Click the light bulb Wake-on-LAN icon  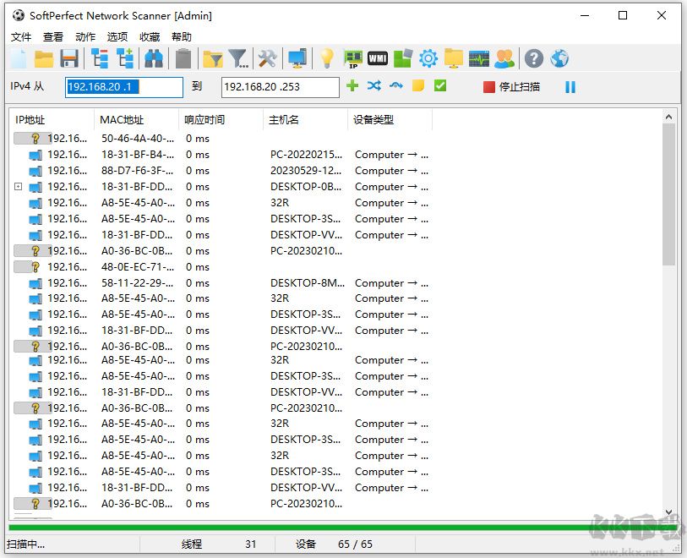click(x=329, y=58)
